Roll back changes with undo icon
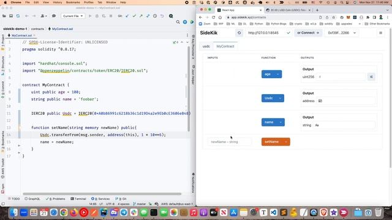 (x=162, y=16)
